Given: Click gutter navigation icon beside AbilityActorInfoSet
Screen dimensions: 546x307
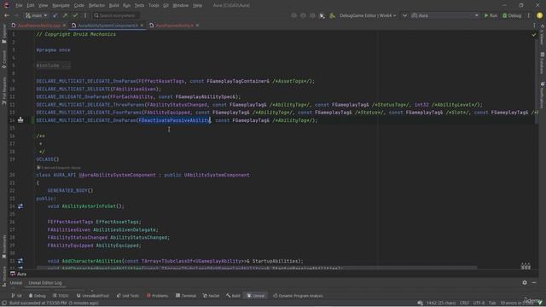Looking at the screenshot, I should 20,206.
